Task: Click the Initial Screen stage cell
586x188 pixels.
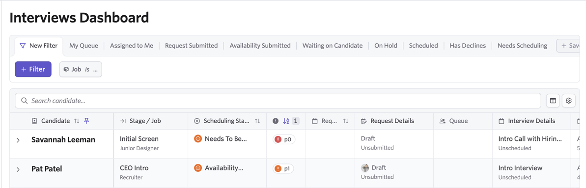Action: (139, 138)
